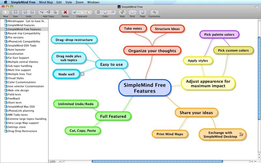Select Adjust appearence for maximum impact topic
The height and width of the screenshot is (163, 261).
pyautogui.click(x=208, y=83)
